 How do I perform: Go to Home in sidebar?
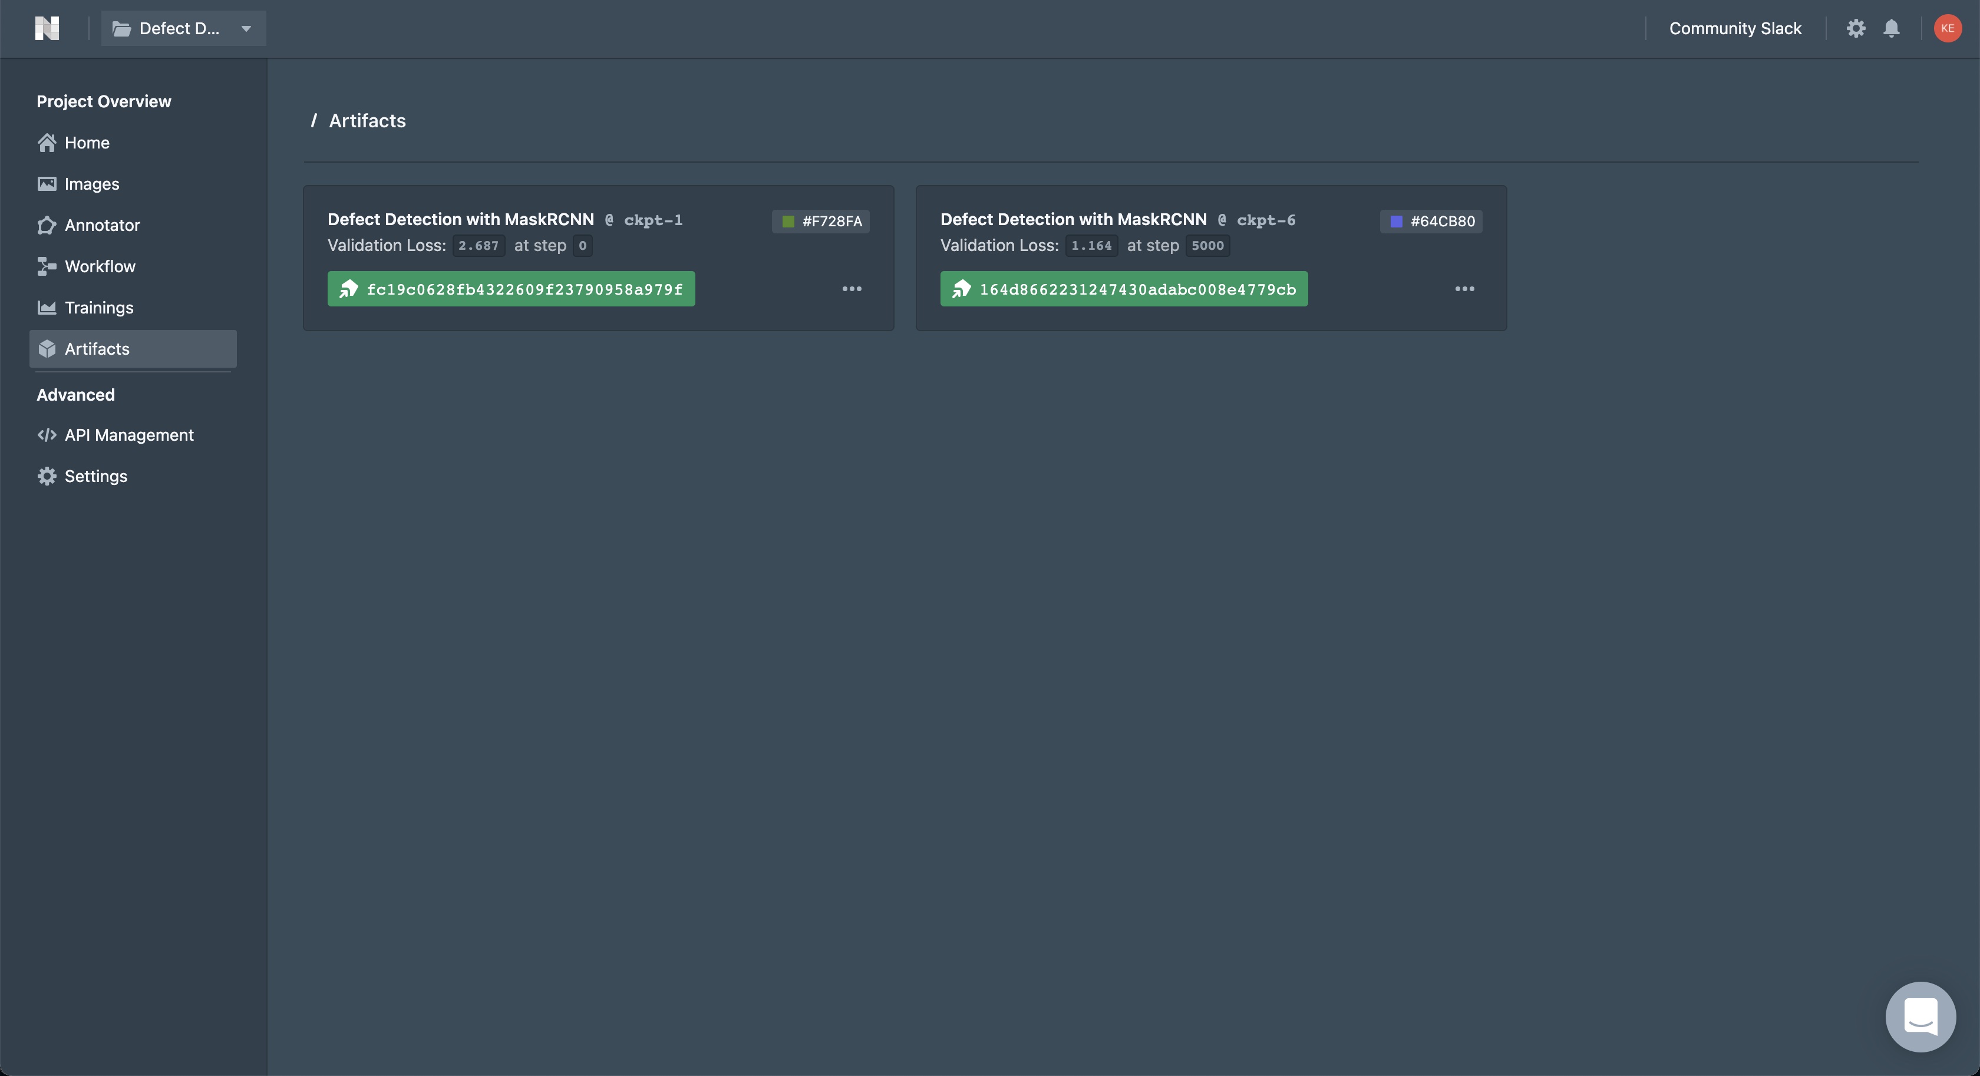point(86,143)
